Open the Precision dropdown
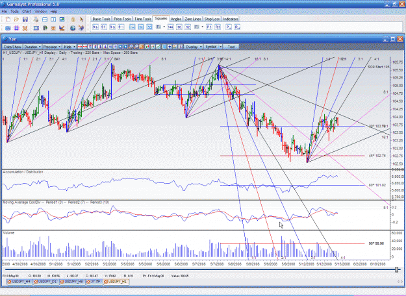 [x=52, y=47]
